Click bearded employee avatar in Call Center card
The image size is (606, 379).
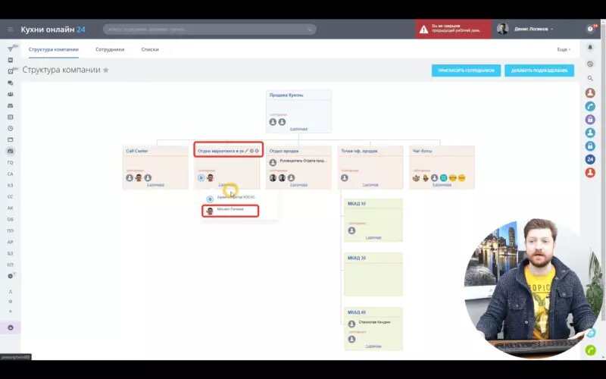[x=139, y=178]
